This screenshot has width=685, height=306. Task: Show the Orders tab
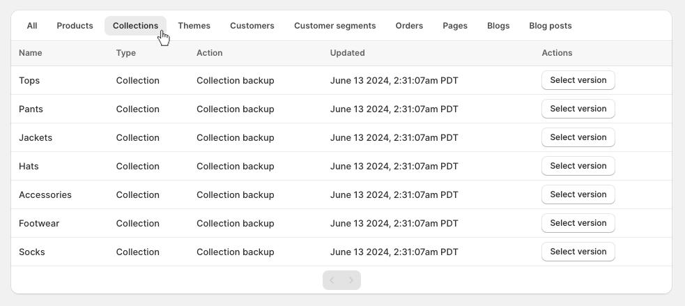[409, 26]
